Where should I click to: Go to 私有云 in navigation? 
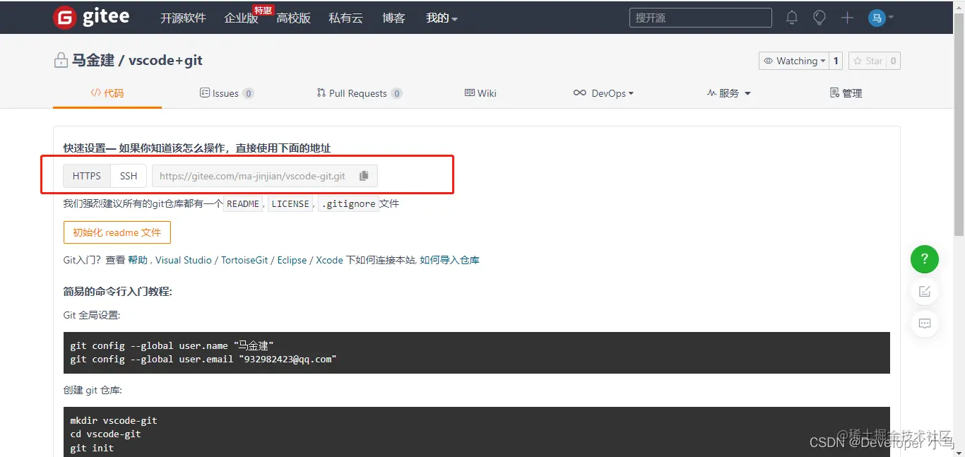(345, 18)
